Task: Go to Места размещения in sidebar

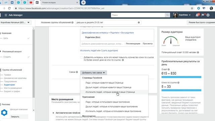Action: [13, 88]
